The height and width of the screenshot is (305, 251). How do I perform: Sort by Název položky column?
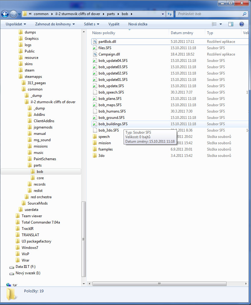[104, 33]
